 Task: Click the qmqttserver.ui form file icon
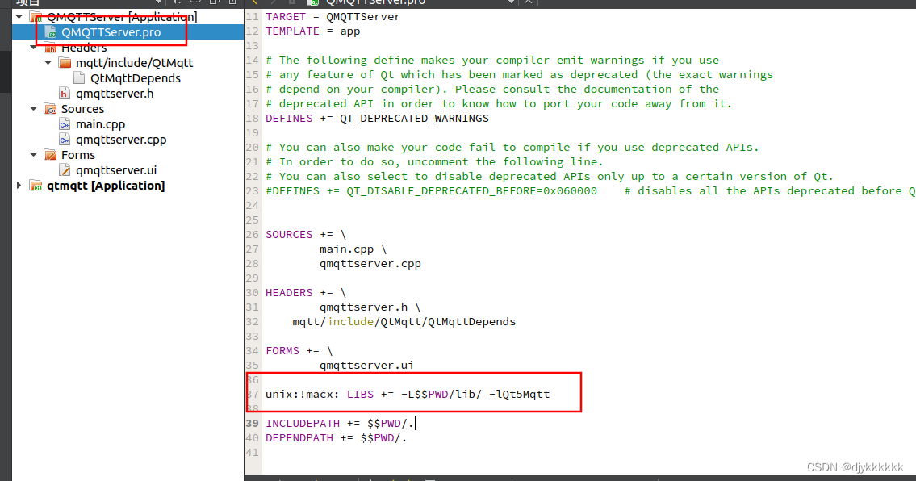tap(65, 170)
